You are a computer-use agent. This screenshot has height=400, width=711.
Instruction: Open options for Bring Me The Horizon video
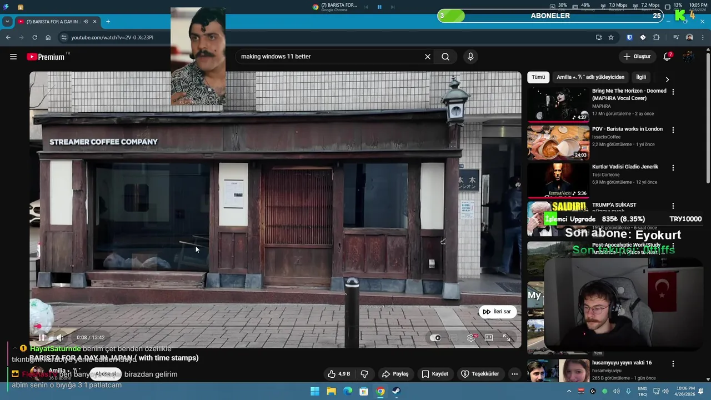[673, 92]
